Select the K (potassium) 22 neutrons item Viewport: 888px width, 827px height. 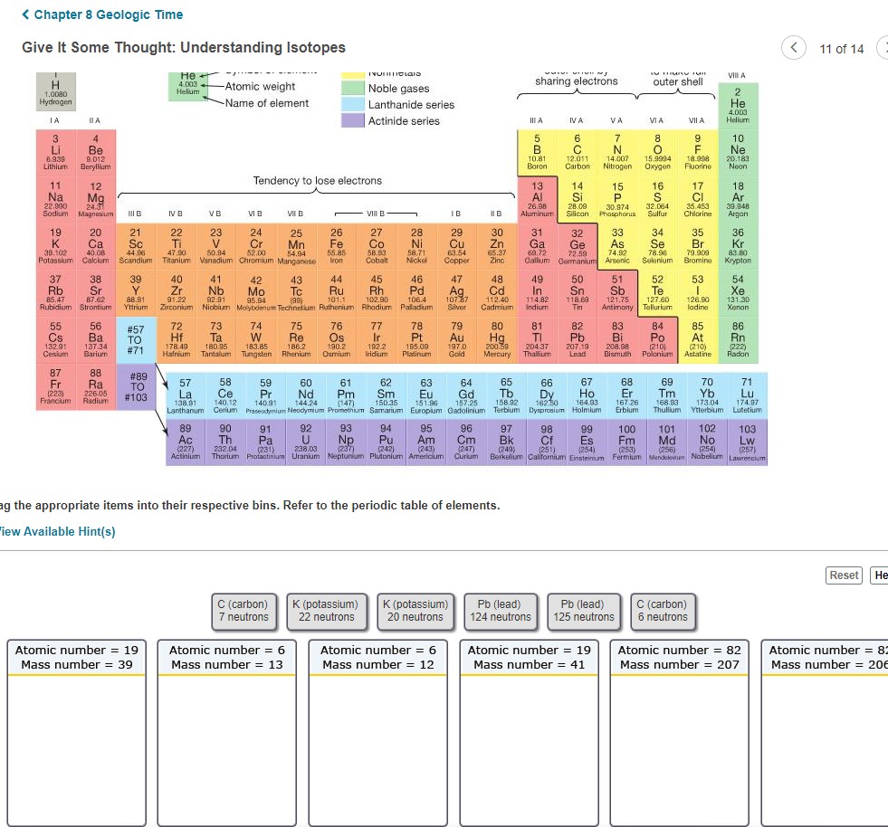click(326, 611)
